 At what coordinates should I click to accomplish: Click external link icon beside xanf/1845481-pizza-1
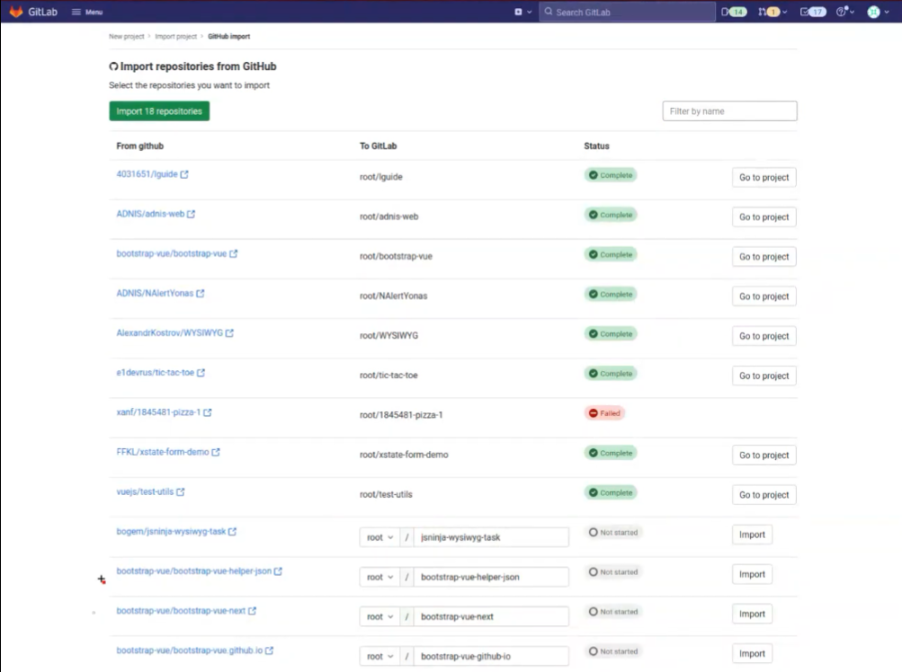click(x=208, y=413)
